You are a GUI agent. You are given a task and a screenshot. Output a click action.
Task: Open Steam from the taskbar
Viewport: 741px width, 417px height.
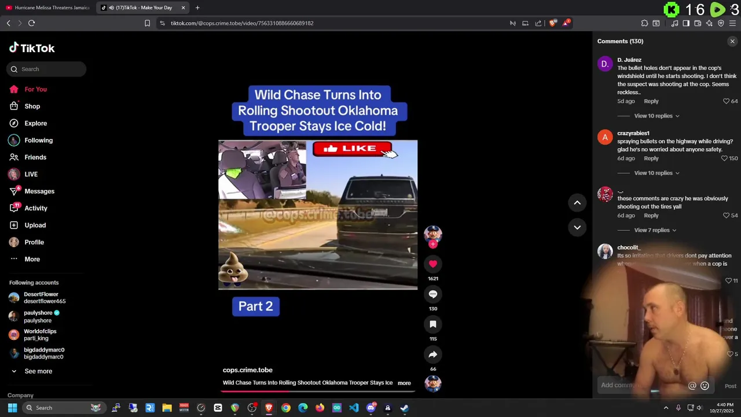pyautogui.click(x=405, y=408)
